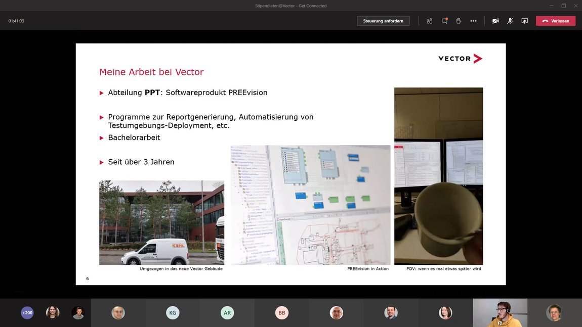Click the slide title "Meine Arbeit bei Vector"

pyautogui.click(x=151, y=72)
